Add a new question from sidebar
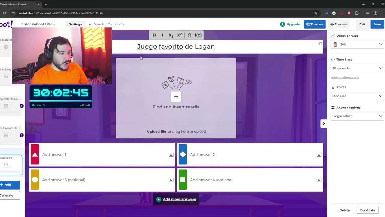The image size is (385, 217). [x=9, y=185]
